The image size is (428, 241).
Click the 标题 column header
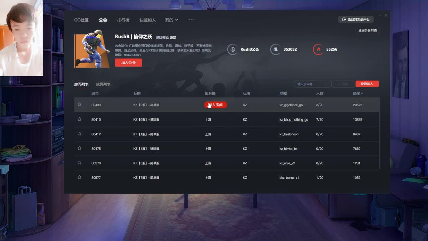point(137,93)
